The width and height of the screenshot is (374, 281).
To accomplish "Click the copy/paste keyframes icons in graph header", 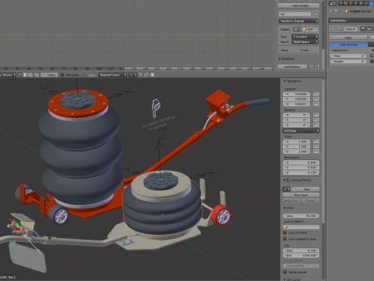I will click(x=143, y=75).
